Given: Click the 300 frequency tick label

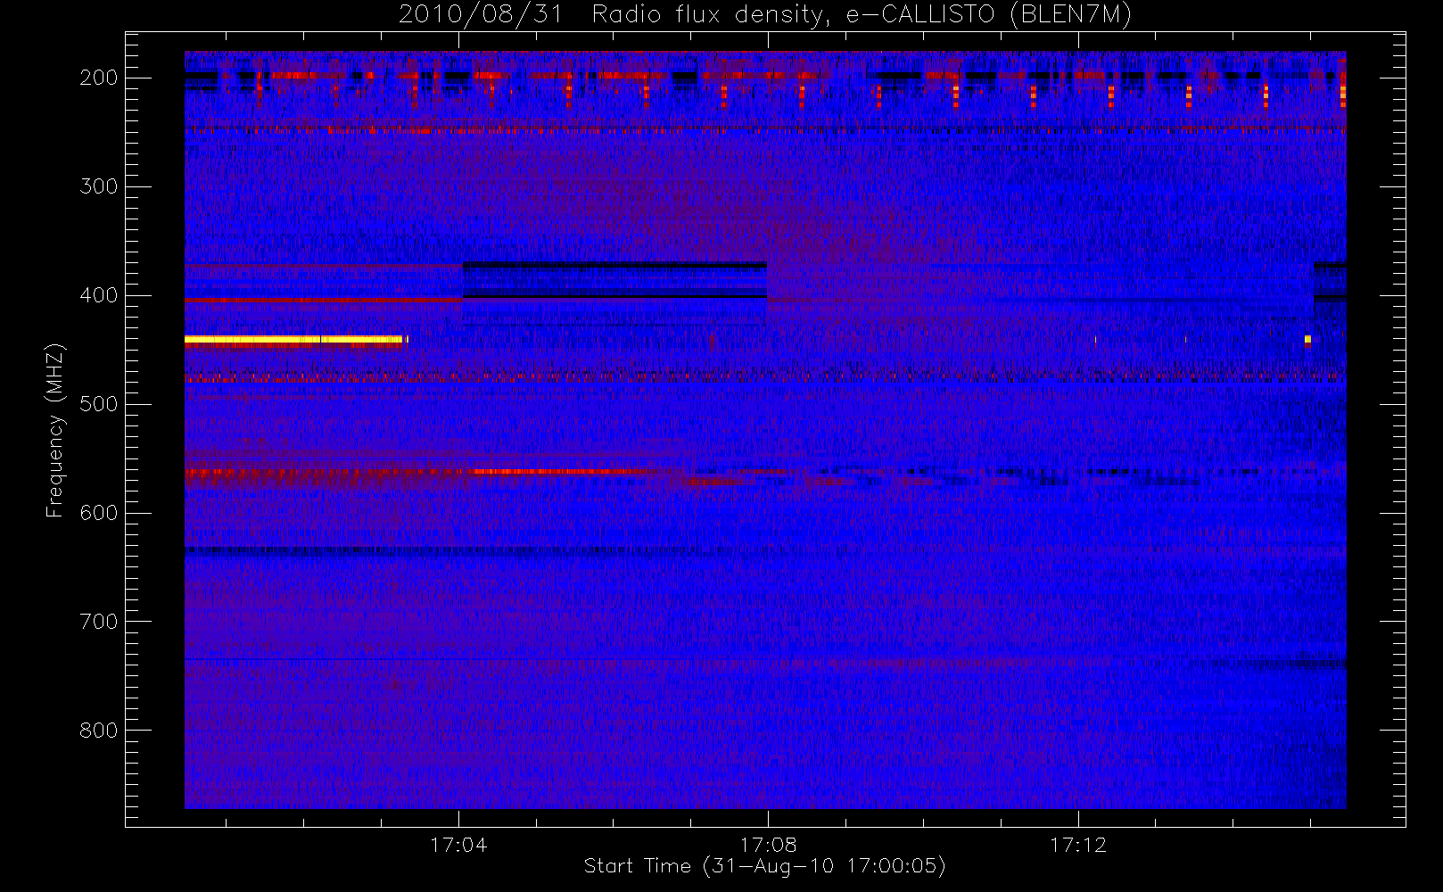Looking at the screenshot, I should [x=99, y=186].
